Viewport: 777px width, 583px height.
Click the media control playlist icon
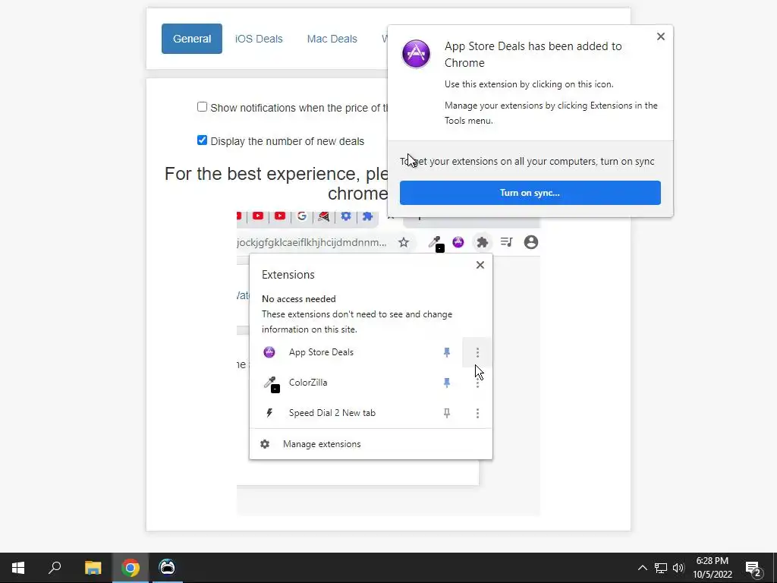pyautogui.click(x=506, y=242)
